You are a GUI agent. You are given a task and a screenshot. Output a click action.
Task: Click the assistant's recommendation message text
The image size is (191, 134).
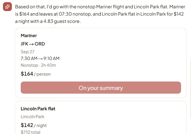point(100,14)
